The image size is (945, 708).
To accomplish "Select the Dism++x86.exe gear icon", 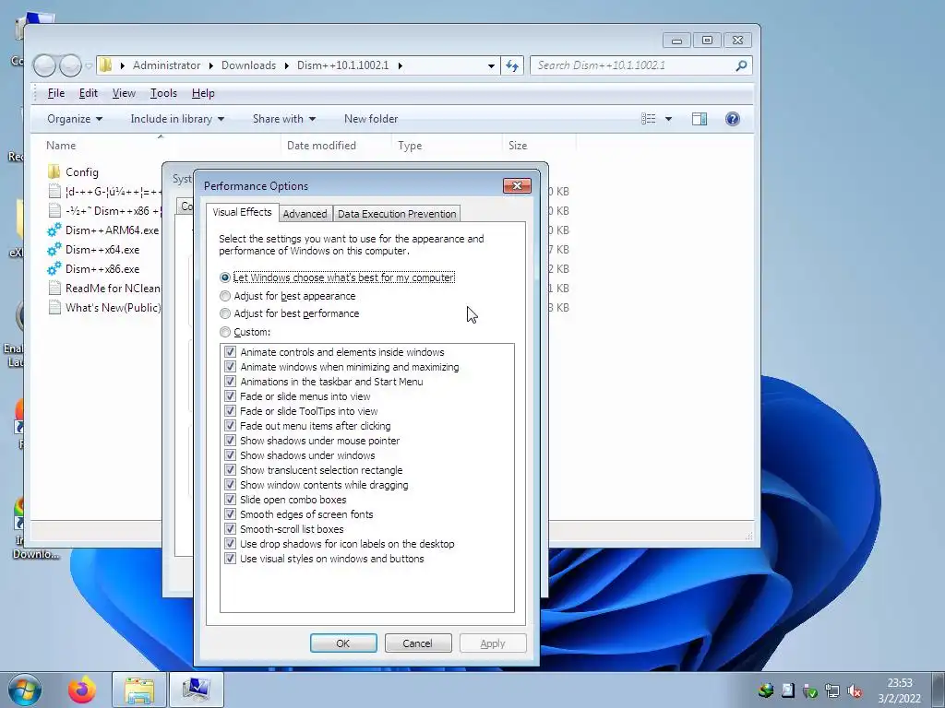I will click(x=54, y=268).
